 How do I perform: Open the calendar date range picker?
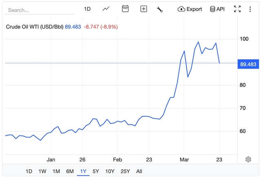click(x=125, y=9)
